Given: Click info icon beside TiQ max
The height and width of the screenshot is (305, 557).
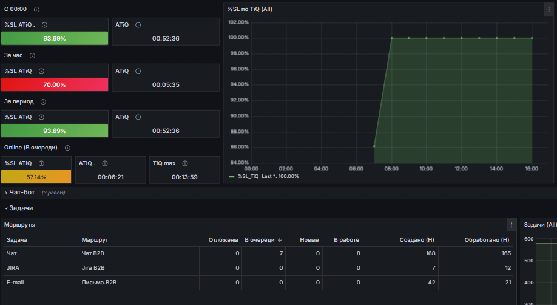Looking at the screenshot, I should (x=185, y=163).
